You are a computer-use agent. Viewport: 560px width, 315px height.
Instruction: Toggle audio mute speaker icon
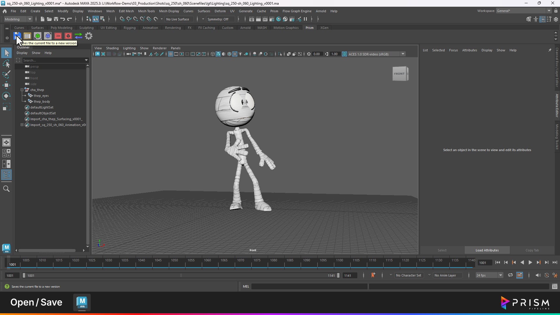pyautogui.click(x=538, y=275)
